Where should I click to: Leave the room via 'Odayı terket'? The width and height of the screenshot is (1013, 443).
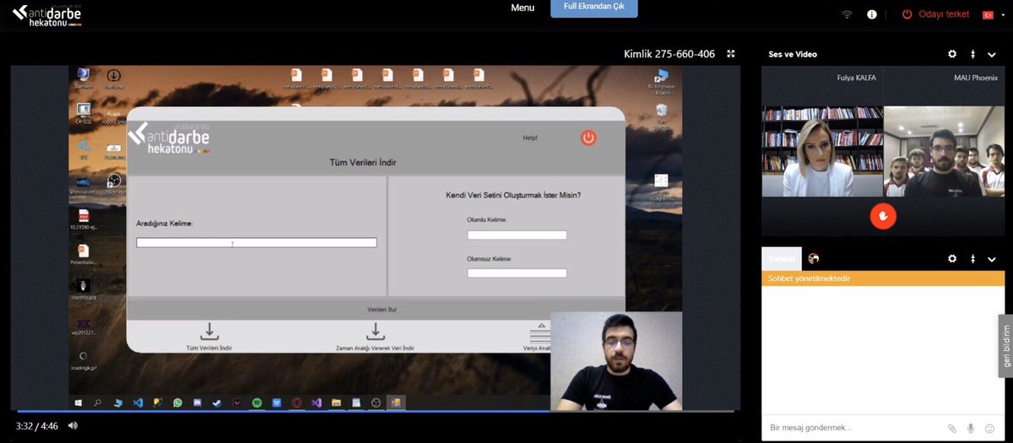coord(935,14)
